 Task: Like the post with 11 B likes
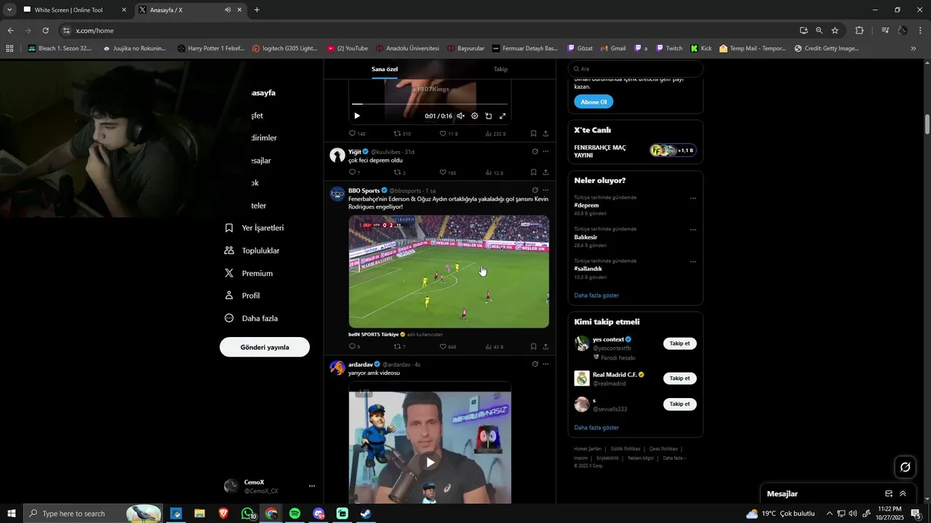pos(448,134)
